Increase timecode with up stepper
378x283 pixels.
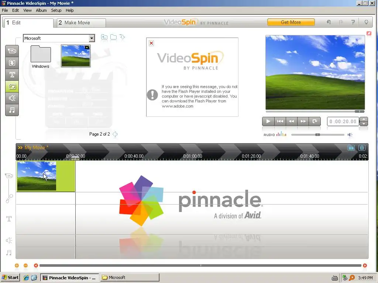click(x=364, y=119)
